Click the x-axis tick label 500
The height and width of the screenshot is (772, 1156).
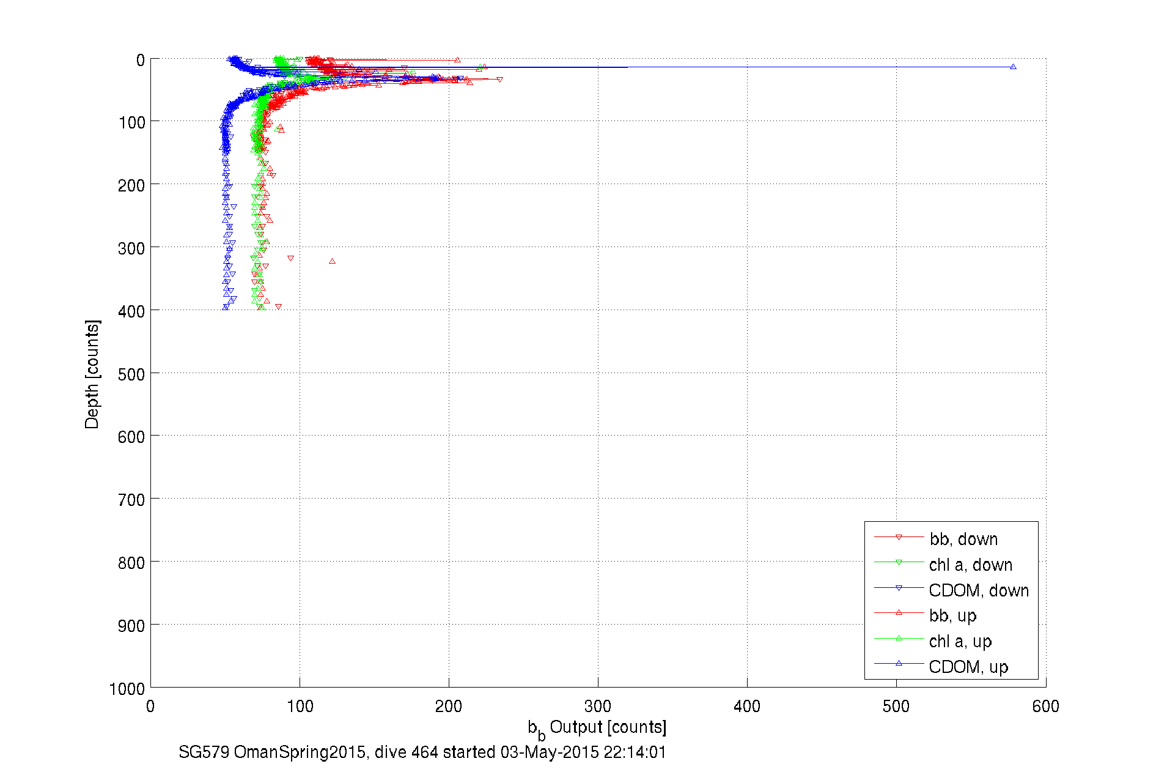(x=896, y=707)
